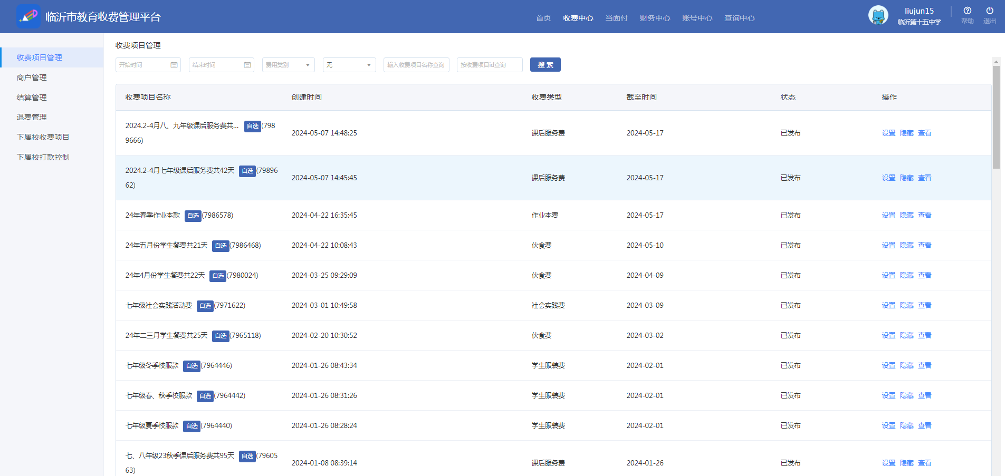Open 财务中心 in top navigation
Image resolution: width=1005 pixels, height=476 pixels.
pos(655,18)
